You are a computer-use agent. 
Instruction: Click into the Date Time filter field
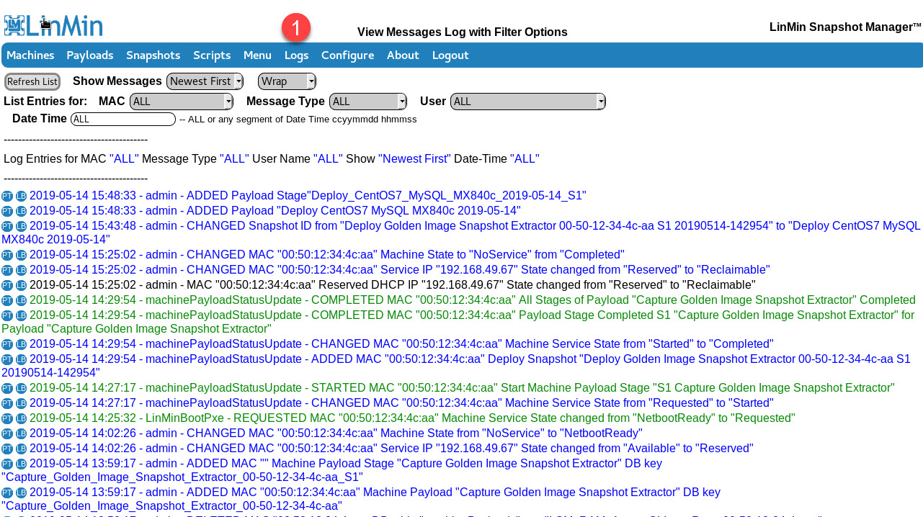(x=123, y=120)
